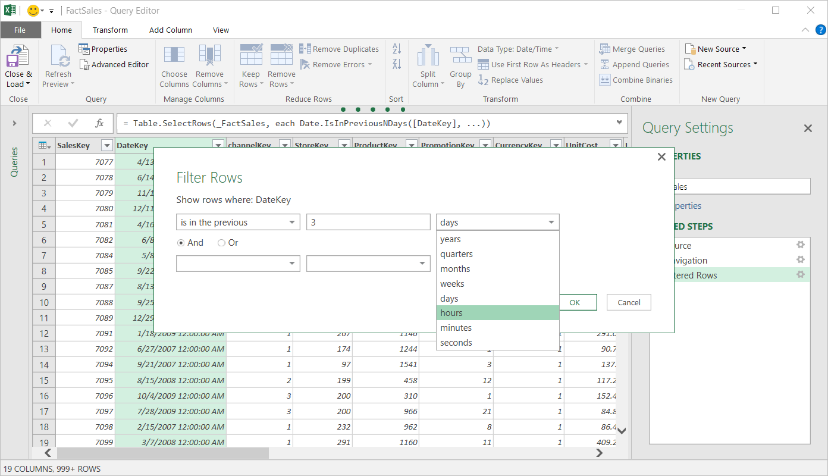Viewport: 828px width, 476px height.
Task: Click the Refresh Preview icon
Action: 58,58
